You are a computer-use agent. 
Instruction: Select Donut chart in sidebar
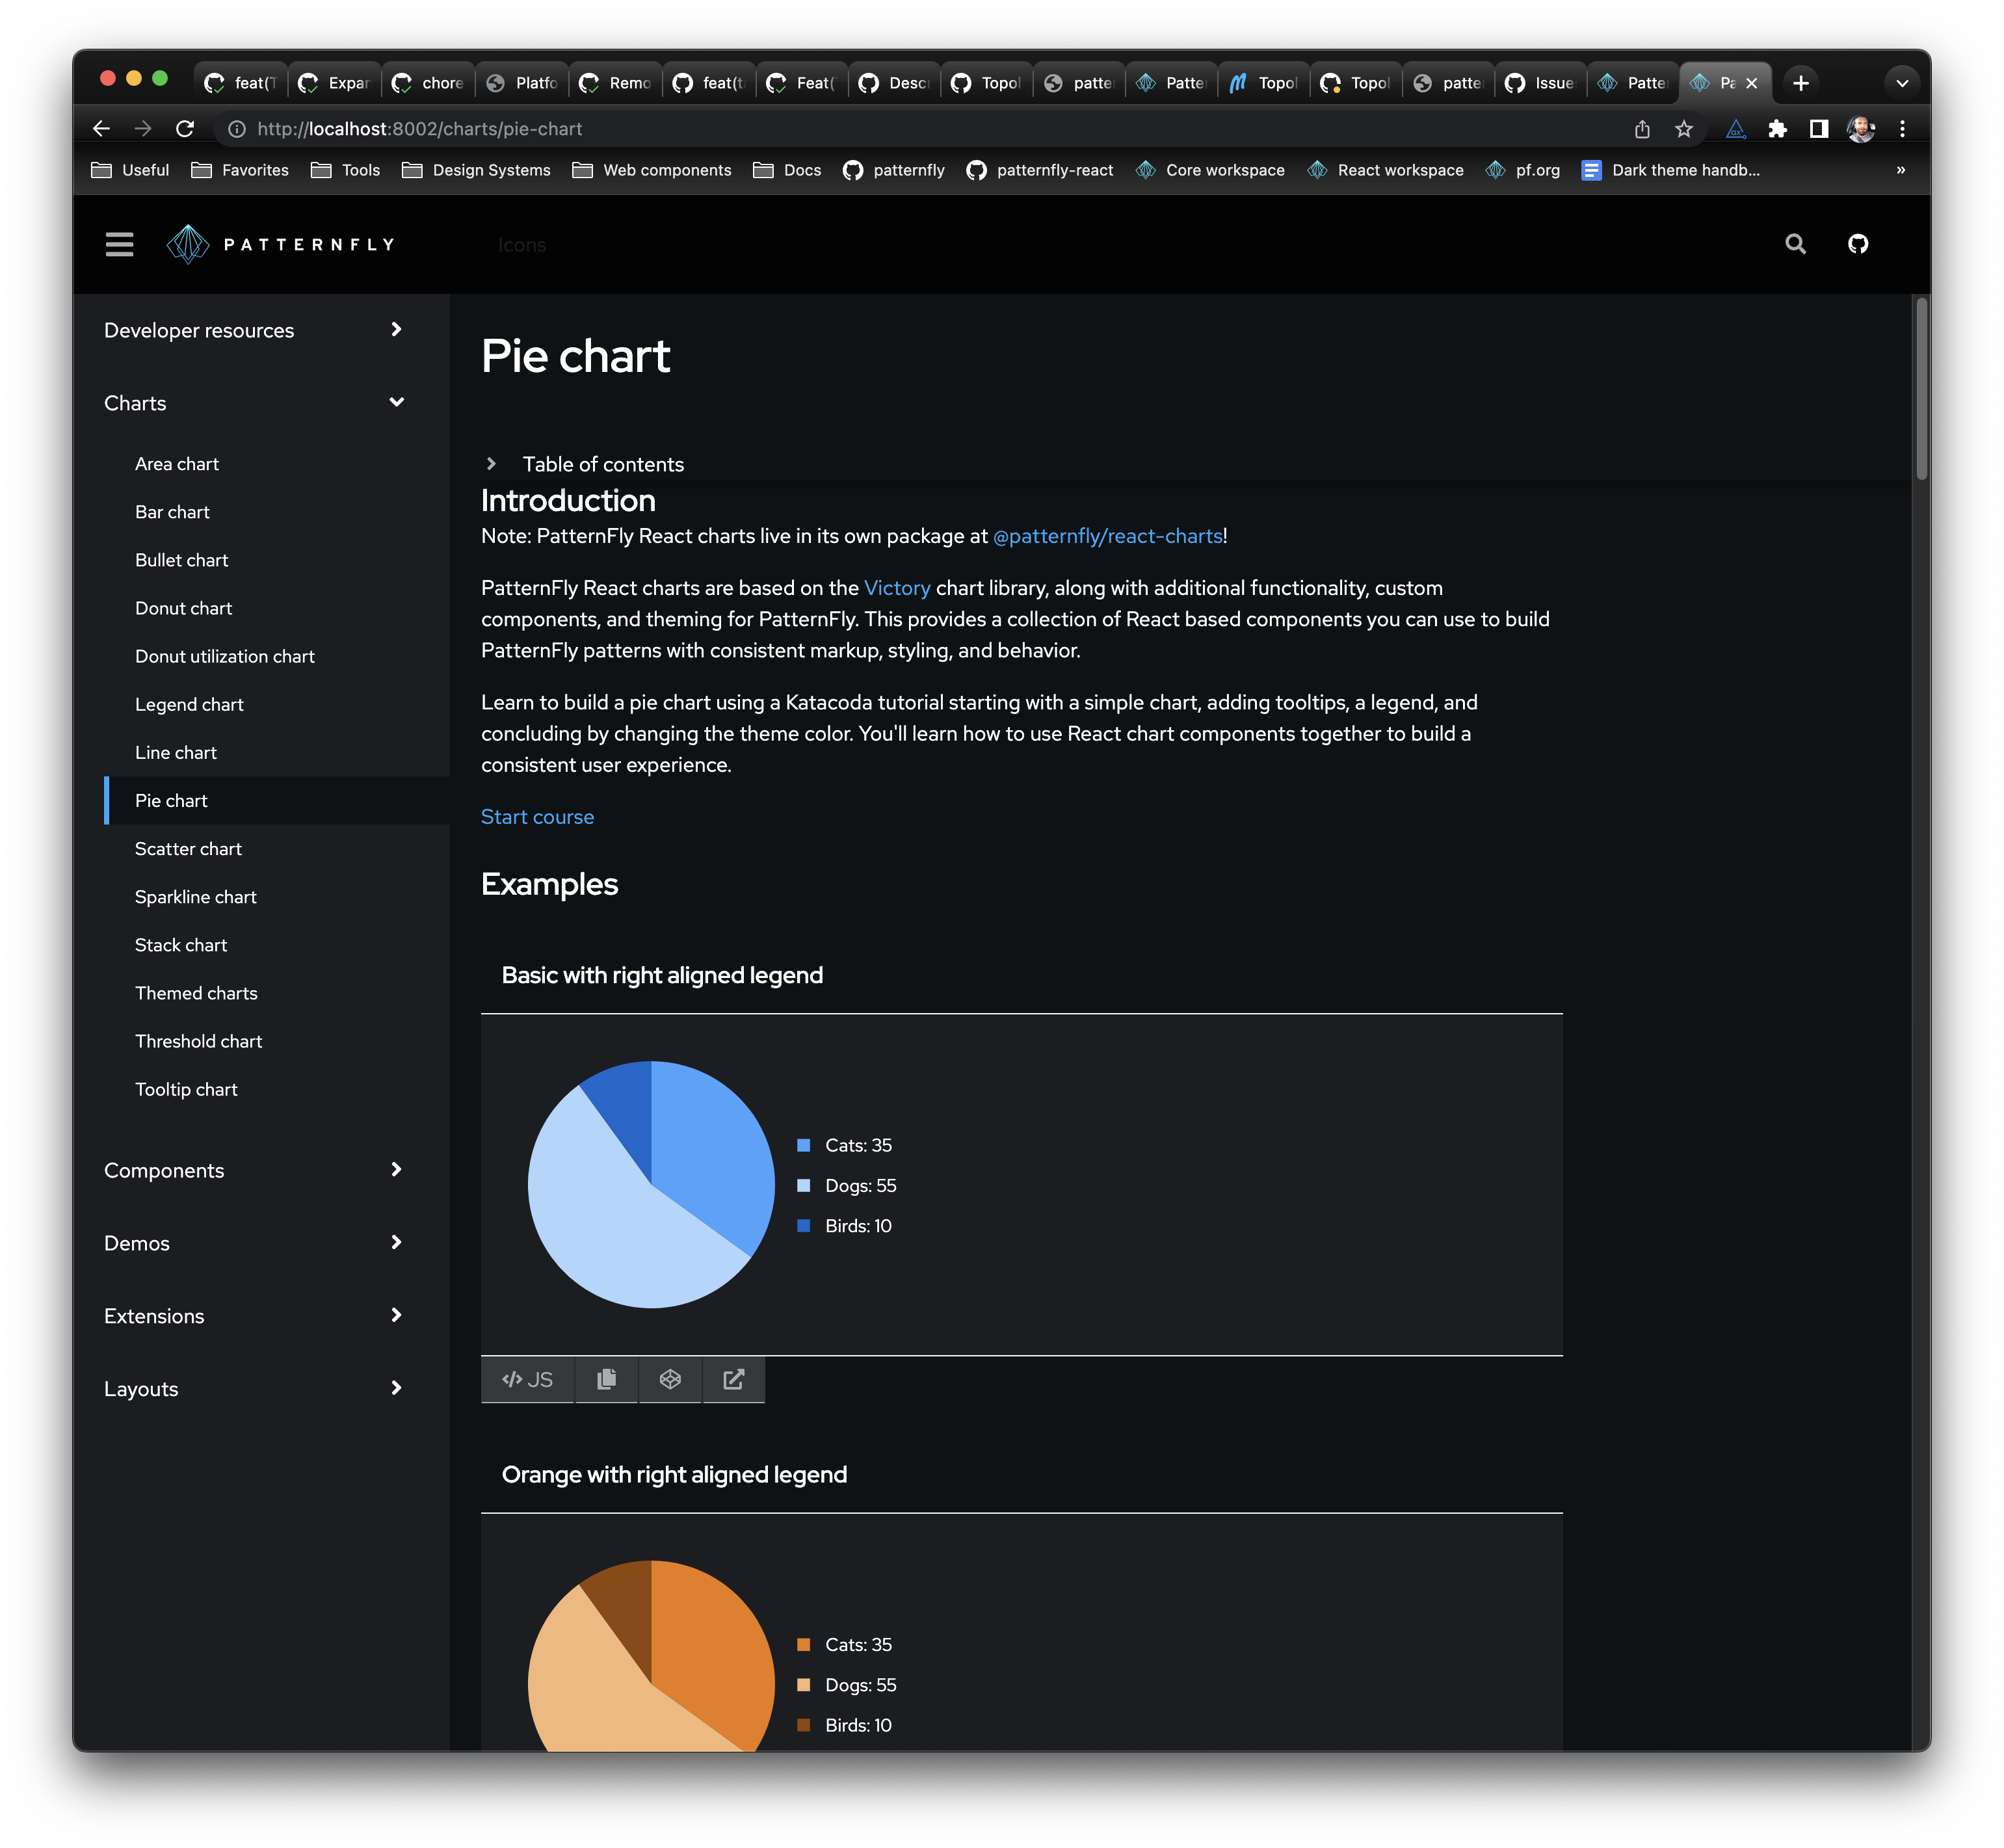pos(183,608)
